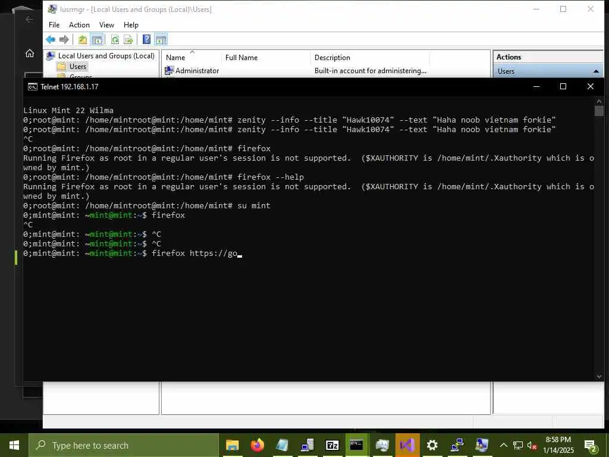The height and width of the screenshot is (457, 609).
Task: Click the 'Type here to search' taskbar box
Action: pyautogui.click(x=124, y=445)
